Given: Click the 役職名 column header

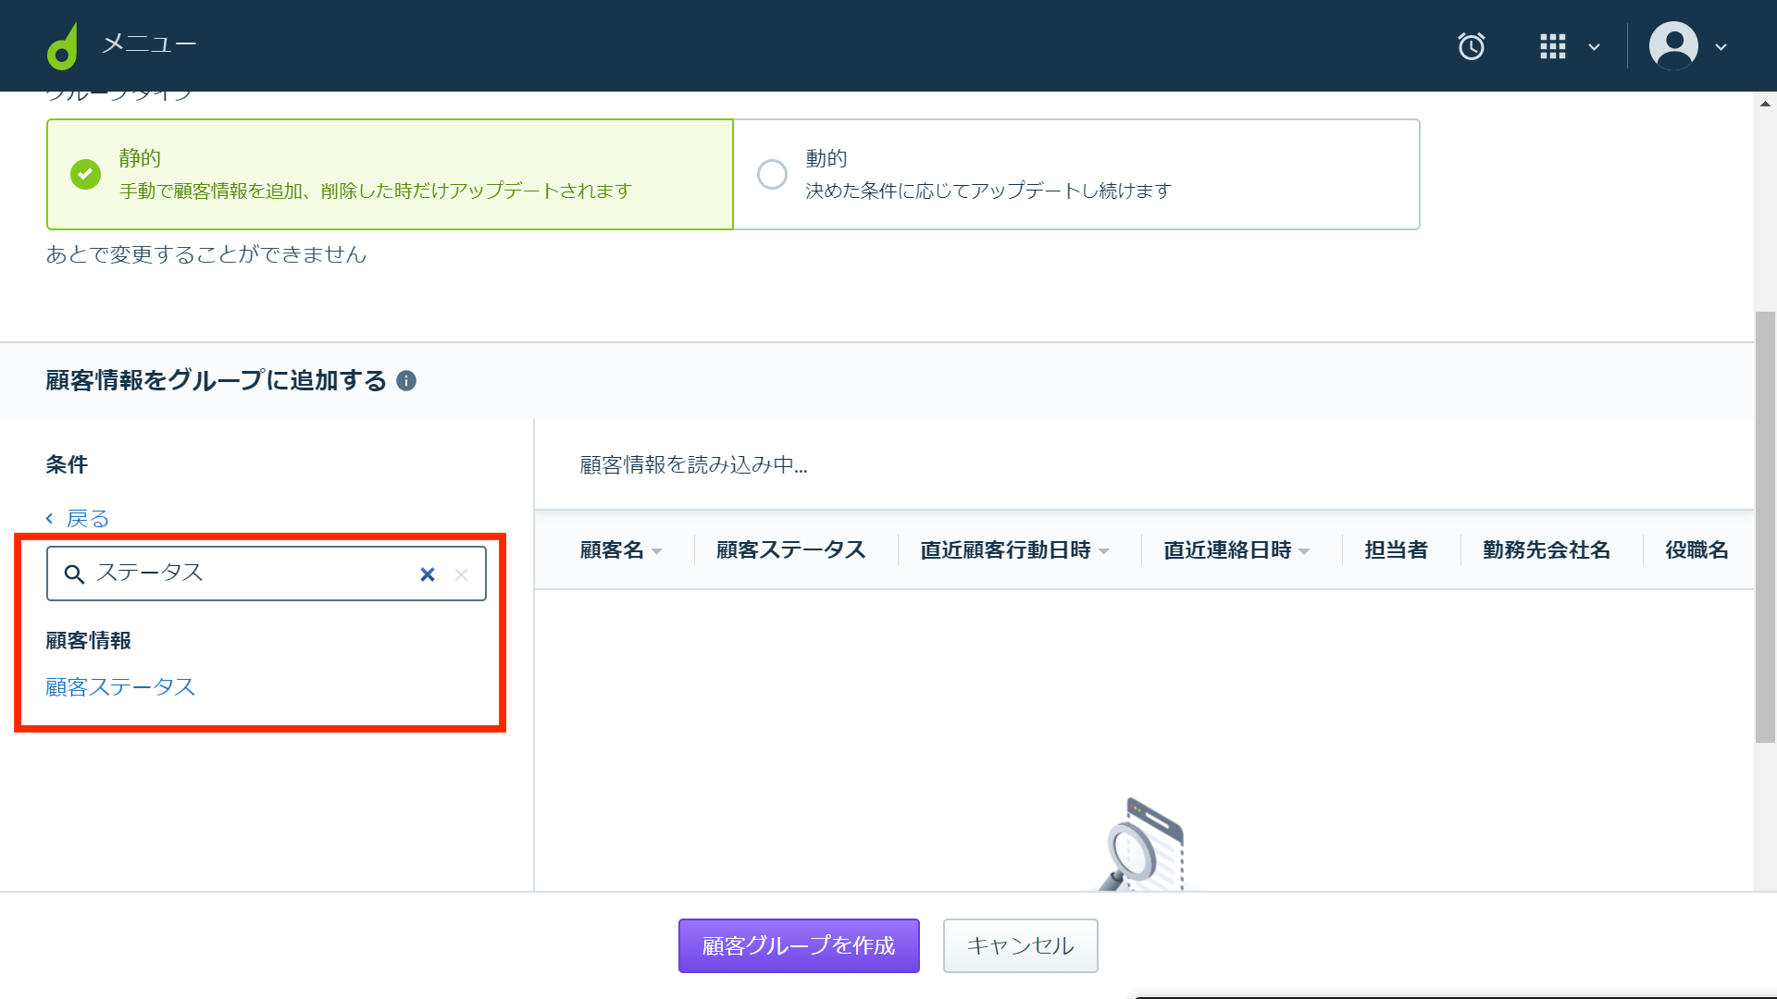Looking at the screenshot, I should [1696, 550].
